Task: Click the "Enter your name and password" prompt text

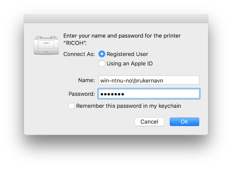Action: click(x=122, y=36)
